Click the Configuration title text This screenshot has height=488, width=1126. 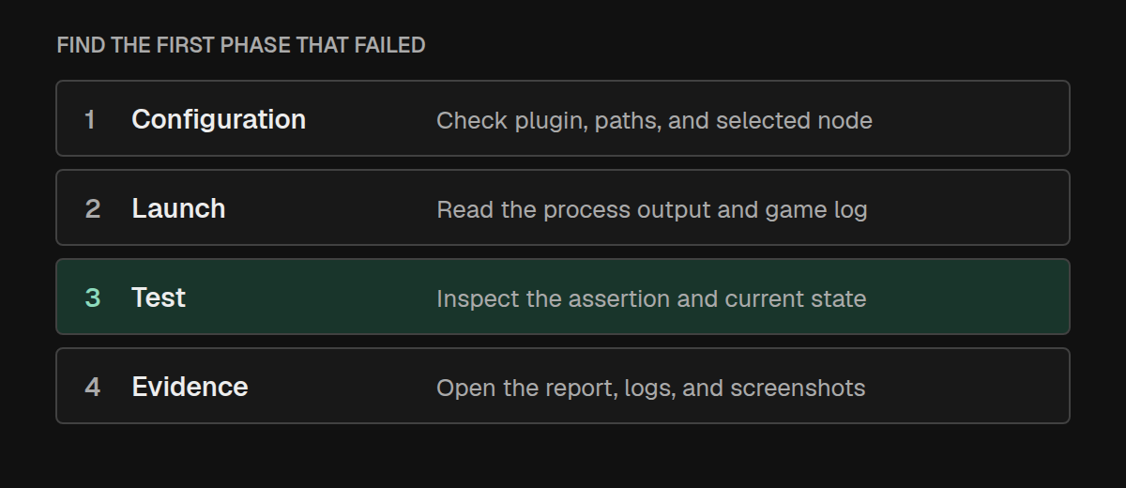(219, 120)
